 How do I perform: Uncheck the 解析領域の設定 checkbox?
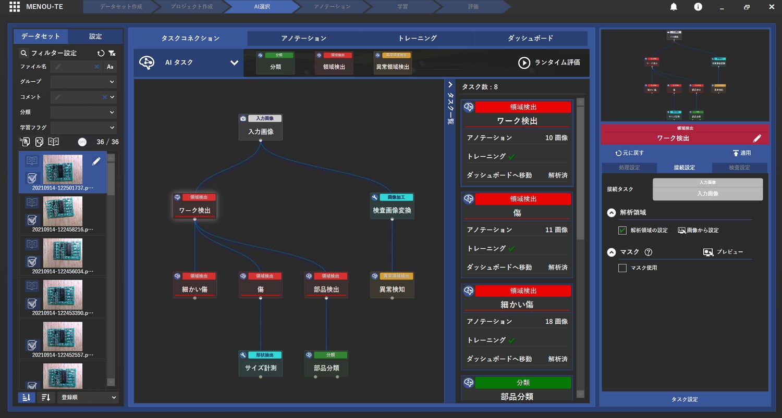tap(622, 230)
